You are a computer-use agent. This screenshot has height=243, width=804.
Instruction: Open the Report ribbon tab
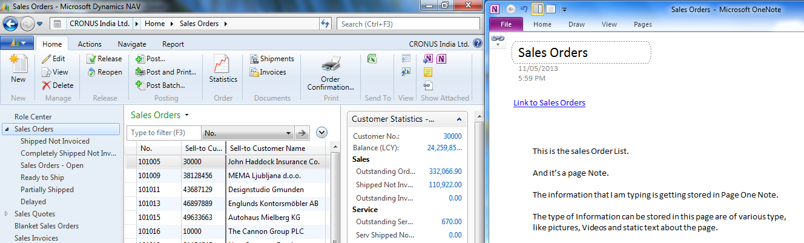click(x=173, y=44)
